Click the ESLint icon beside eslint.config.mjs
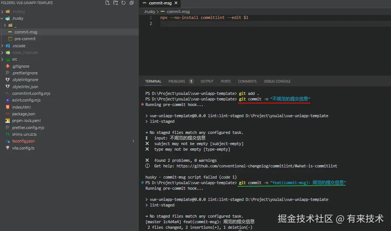The height and width of the screenshot is (231, 391). (x=7, y=100)
